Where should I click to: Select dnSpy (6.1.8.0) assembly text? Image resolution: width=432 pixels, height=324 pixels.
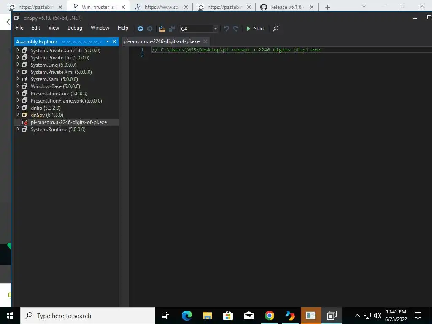tap(47, 115)
